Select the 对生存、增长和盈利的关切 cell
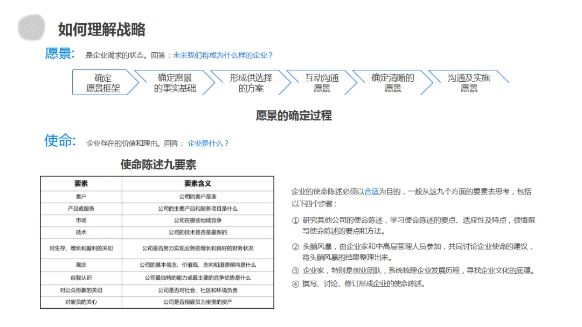The image size is (582, 327). pyautogui.click(x=81, y=248)
